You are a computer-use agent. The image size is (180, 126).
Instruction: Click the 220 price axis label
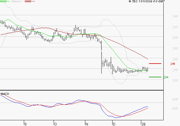(175, 80)
